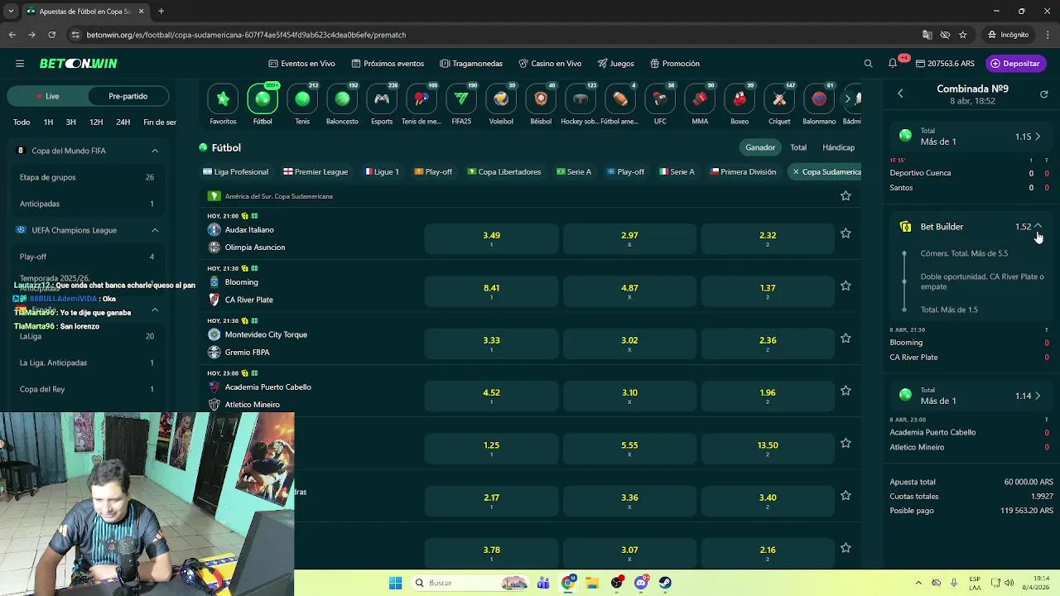Select the Voleibol sport icon

(x=501, y=99)
